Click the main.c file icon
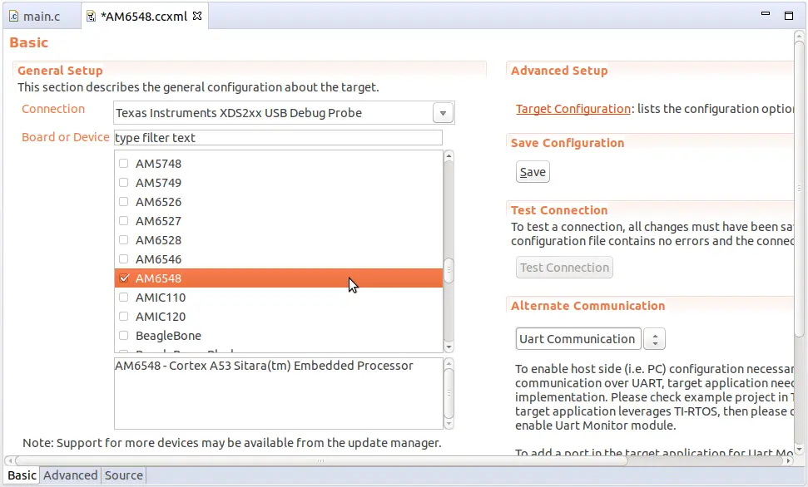This screenshot has height=487, width=808. [x=14, y=17]
